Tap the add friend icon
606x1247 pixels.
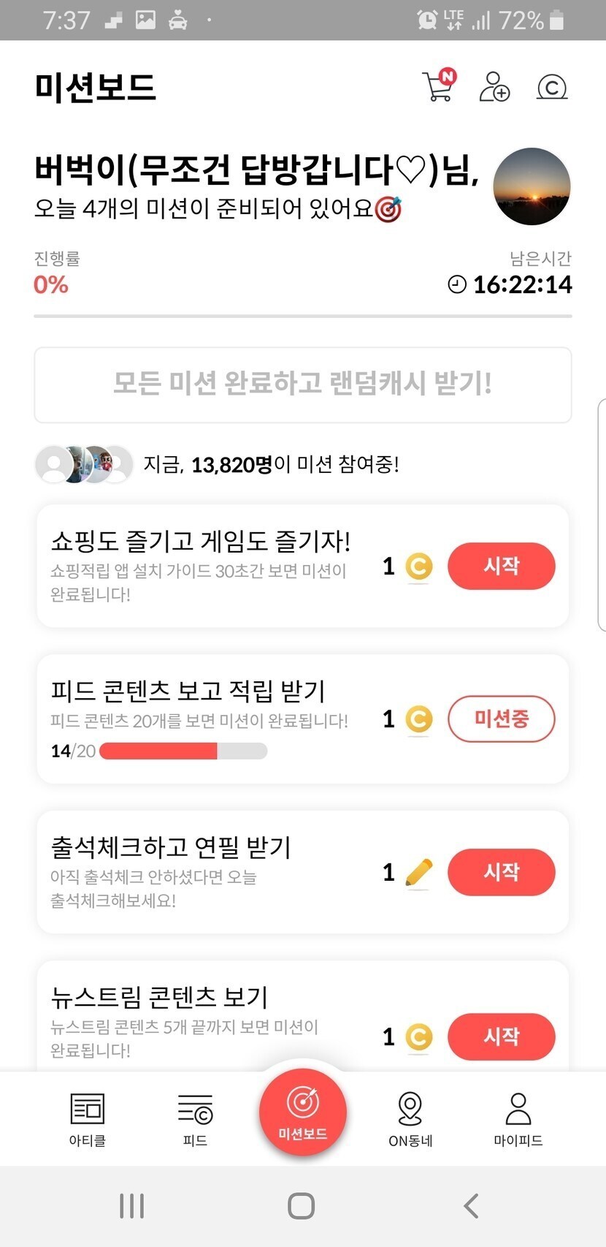[494, 86]
